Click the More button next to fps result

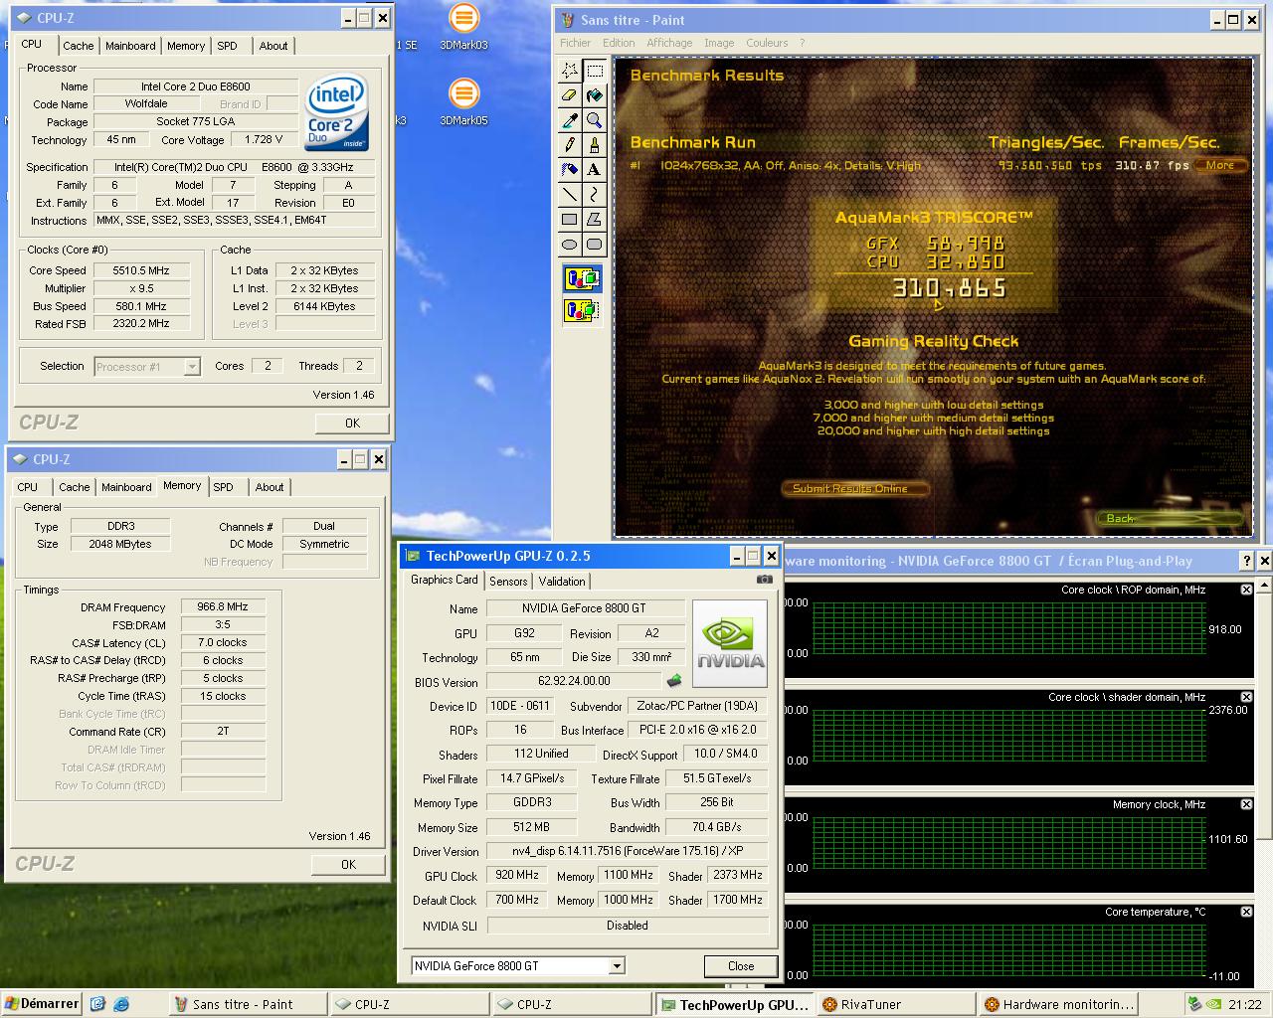pyautogui.click(x=1220, y=165)
